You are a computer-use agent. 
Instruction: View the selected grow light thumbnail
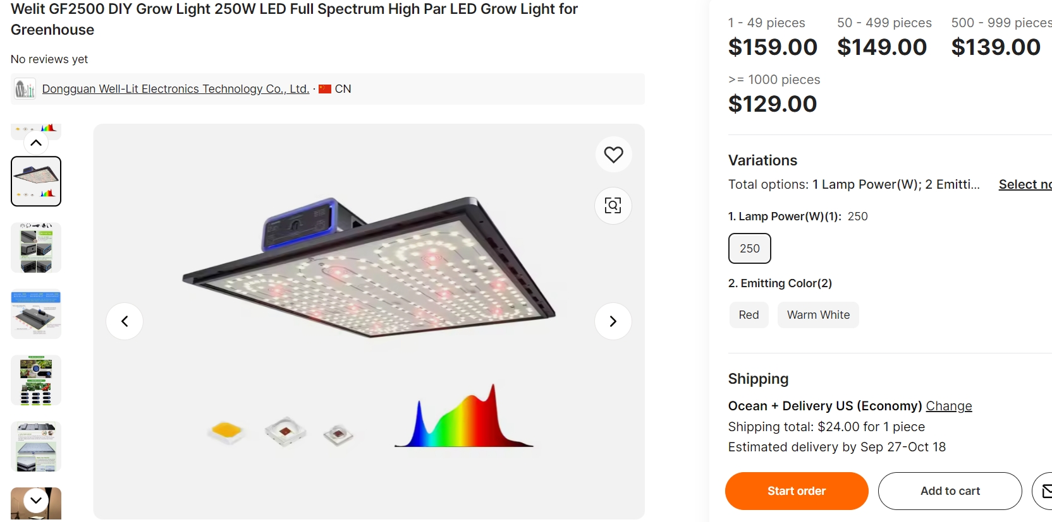[x=36, y=181]
